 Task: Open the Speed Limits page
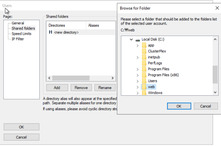[x=22, y=34]
